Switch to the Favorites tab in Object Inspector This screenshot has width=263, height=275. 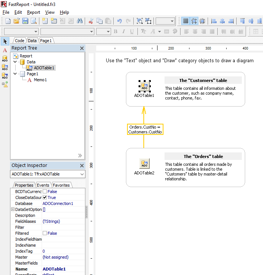coord(61,185)
